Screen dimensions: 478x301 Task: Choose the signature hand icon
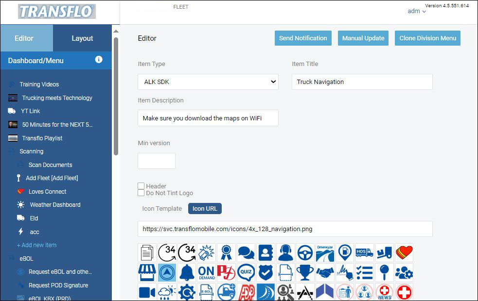[345, 272]
